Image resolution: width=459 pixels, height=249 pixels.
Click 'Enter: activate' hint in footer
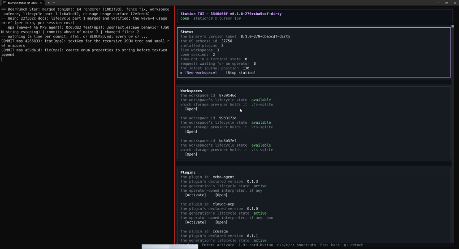click(218, 245)
